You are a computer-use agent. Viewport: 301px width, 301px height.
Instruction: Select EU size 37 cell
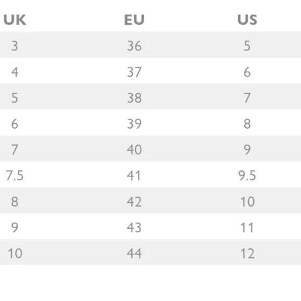tap(134, 72)
